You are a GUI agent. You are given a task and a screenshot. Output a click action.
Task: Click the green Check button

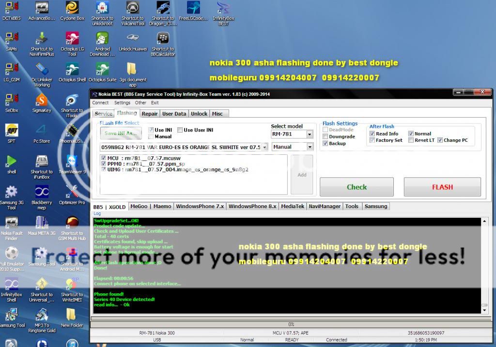357,187
